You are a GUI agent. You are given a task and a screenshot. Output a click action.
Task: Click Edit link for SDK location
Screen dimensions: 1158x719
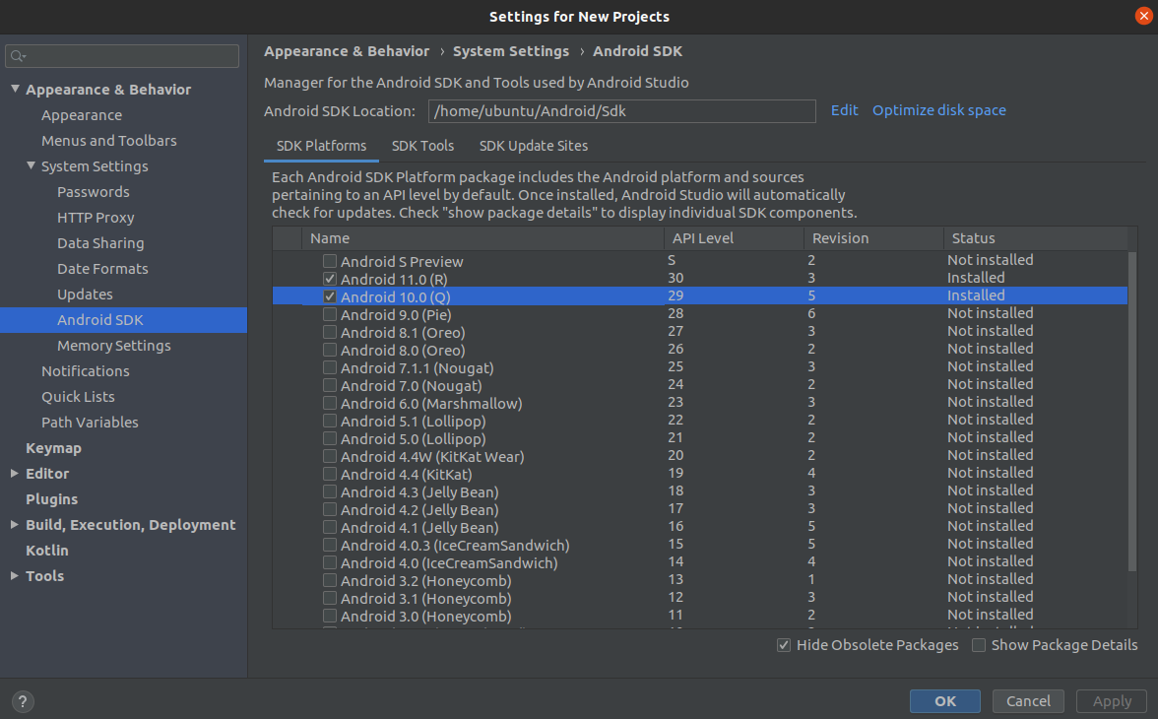[x=844, y=110]
